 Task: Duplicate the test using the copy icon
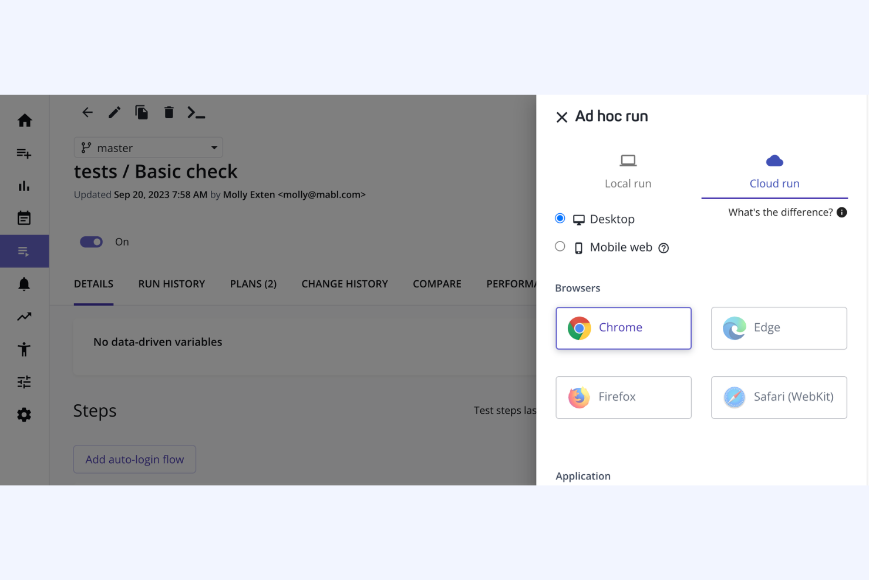[x=142, y=112]
